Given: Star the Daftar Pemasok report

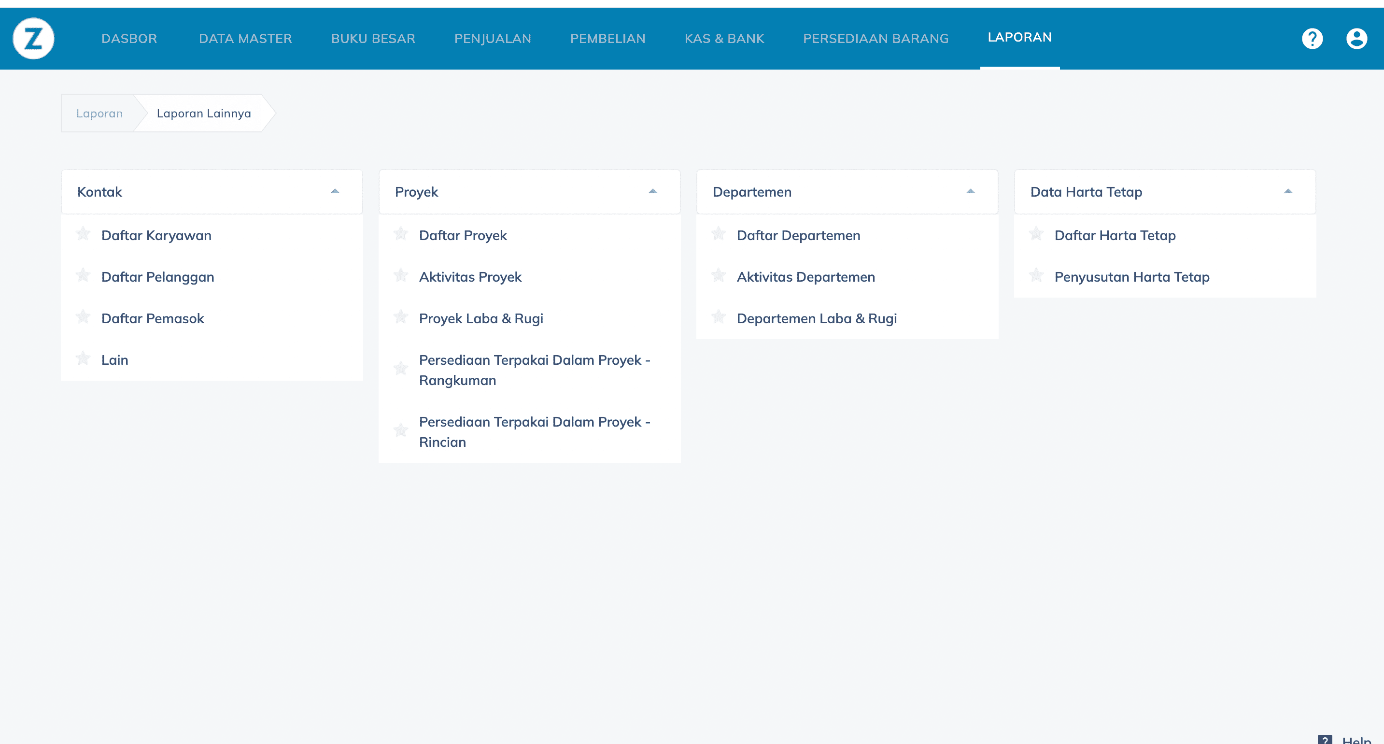Looking at the screenshot, I should click(83, 316).
